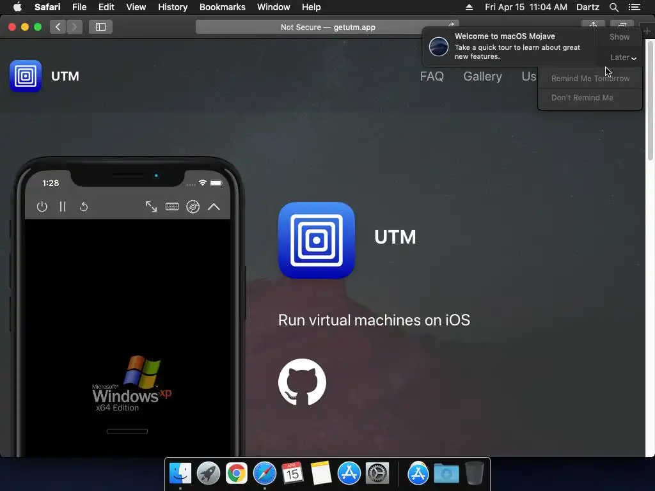Click the small UTM logo in header

pos(26,76)
